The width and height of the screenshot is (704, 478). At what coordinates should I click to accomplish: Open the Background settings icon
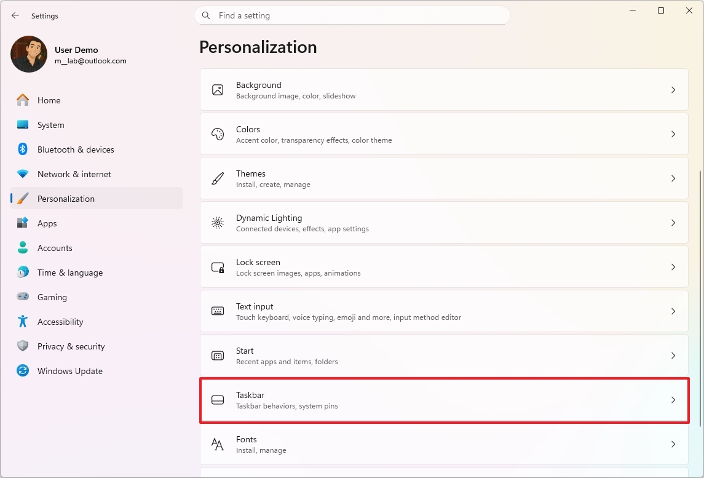click(x=218, y=89)
